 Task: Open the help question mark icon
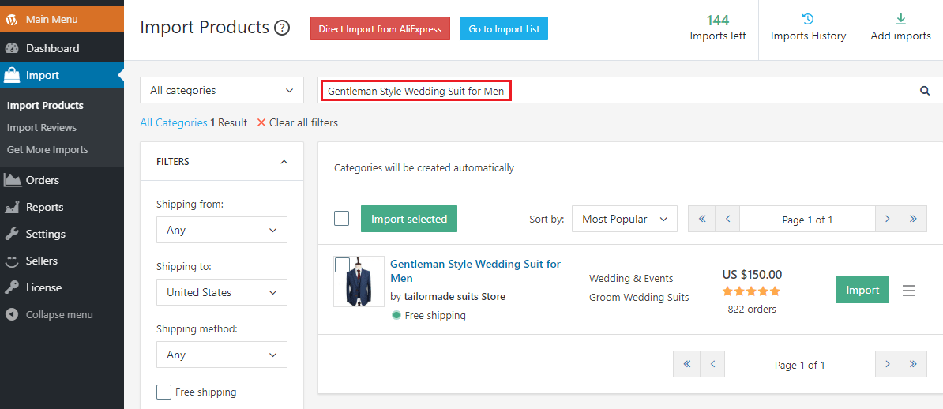[x=282, y=28]
